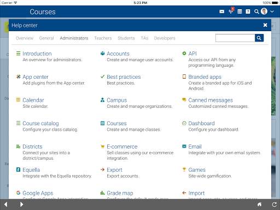Click the Export arrow icon
280x210 pixels.
click(103, 170)
